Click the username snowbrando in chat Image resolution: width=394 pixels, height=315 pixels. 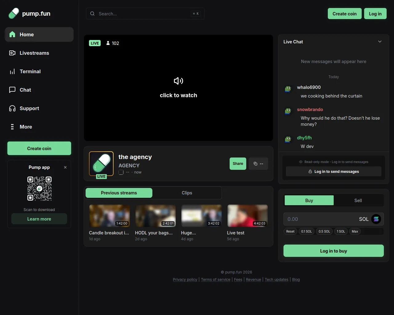pyautogui.click(x=310, y=110)
